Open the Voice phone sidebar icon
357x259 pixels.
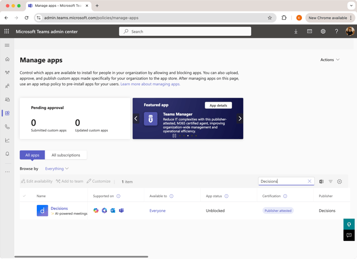[7, 127]
